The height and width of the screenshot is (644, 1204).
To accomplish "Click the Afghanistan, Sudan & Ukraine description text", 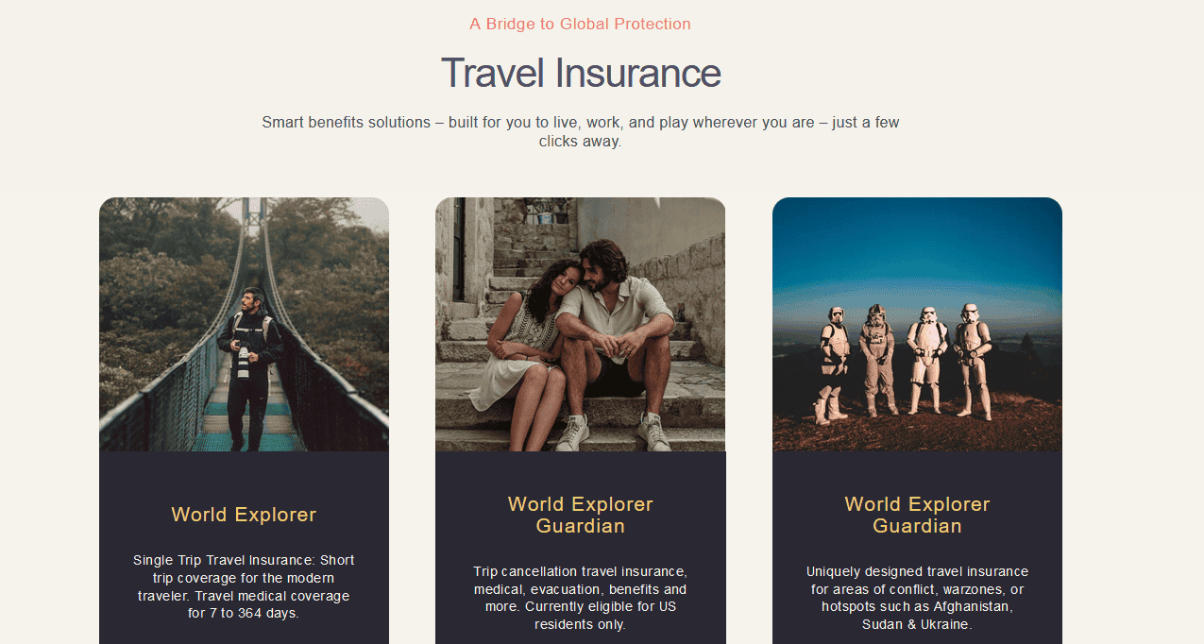I will (x=917, y=598).
